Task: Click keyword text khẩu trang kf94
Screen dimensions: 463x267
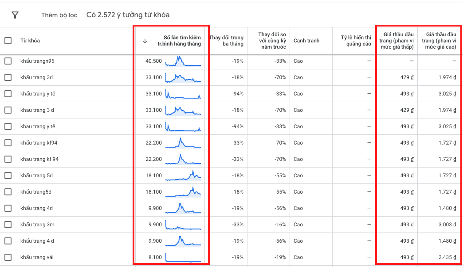Action: tap(39, 143)
